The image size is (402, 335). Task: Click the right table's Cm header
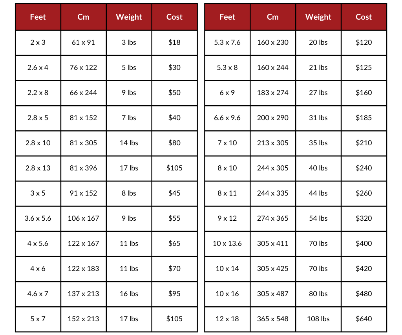272,17
